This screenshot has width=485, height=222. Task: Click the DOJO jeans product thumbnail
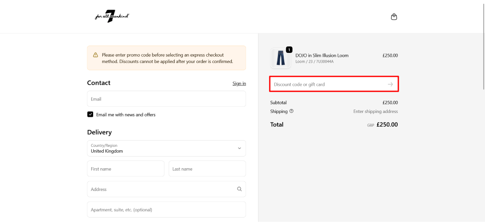[x=280, y=58]
